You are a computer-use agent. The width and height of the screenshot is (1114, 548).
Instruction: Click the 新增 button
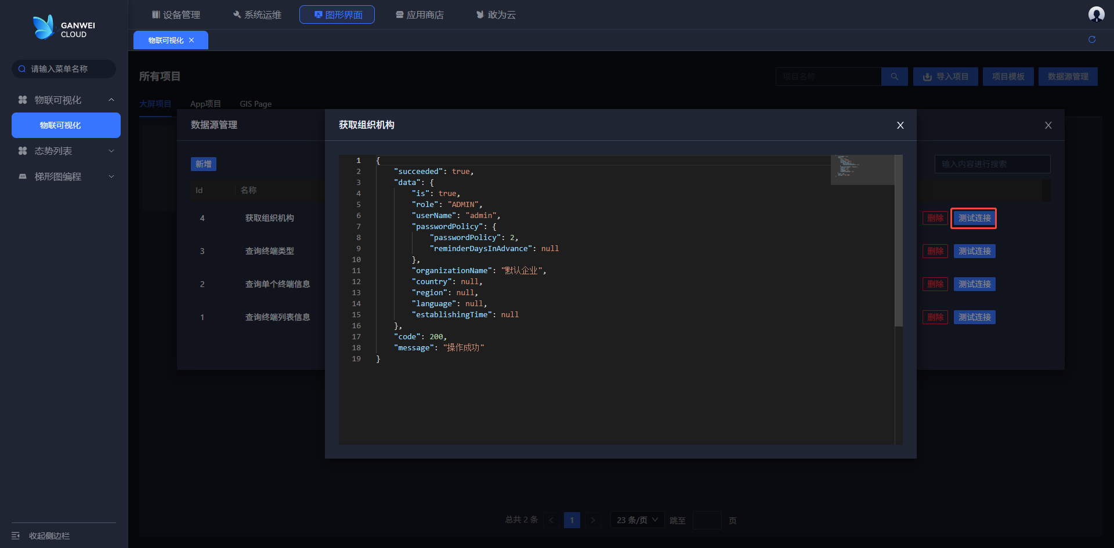point(203,164)
